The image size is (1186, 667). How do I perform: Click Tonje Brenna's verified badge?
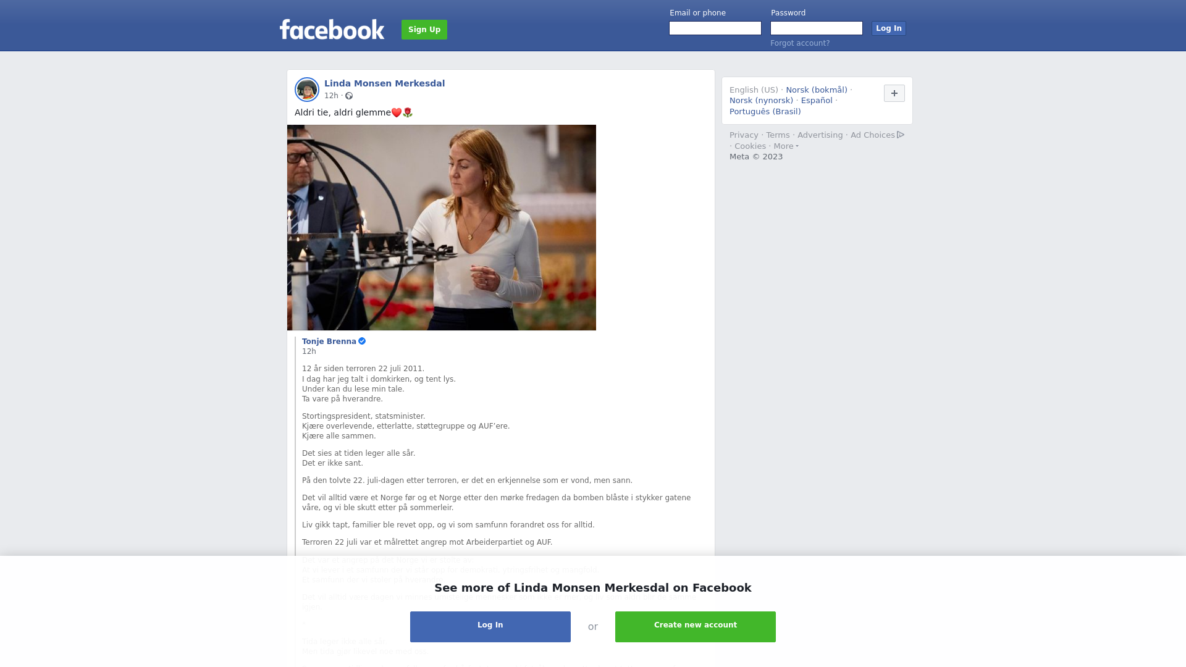(362, 341)
